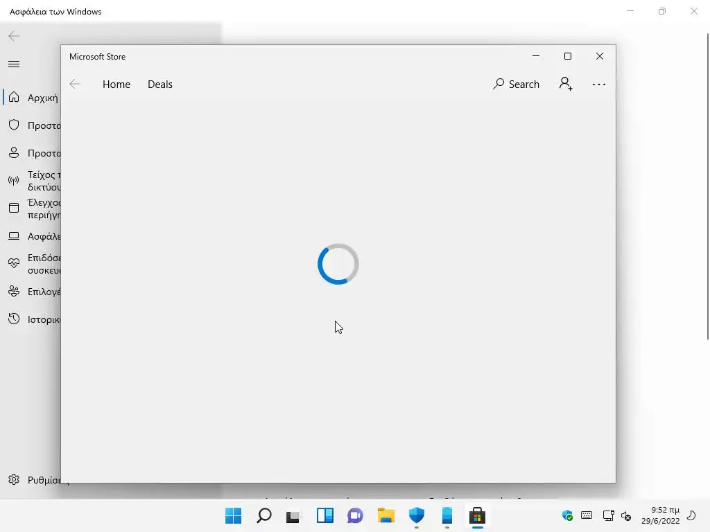Maximize the Microsoft Store window
The width and height of the screenshot is (710, 532).
(567, 56)
